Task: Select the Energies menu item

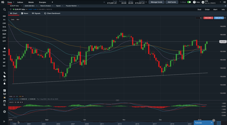Action: tap(42, 2)
